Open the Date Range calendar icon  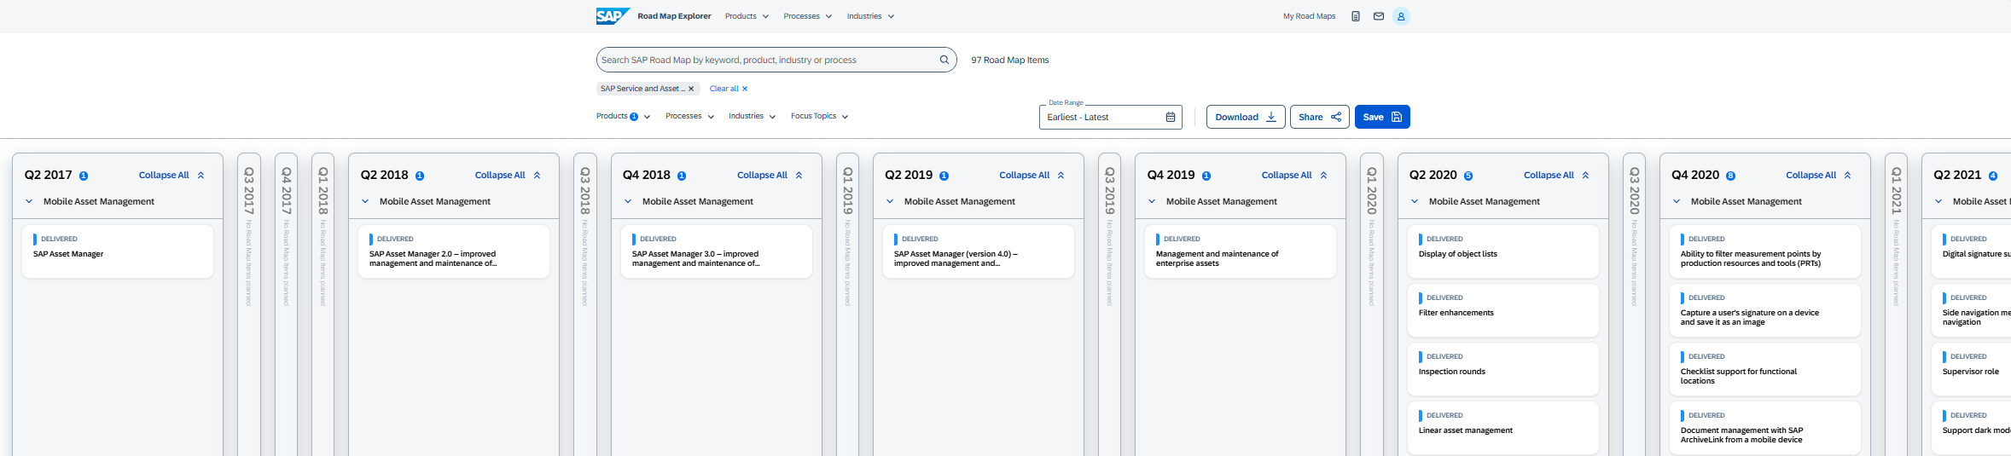(1171, 117)
